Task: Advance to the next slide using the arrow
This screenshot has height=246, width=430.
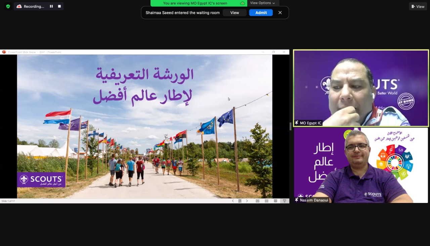Action: (247, 201)
